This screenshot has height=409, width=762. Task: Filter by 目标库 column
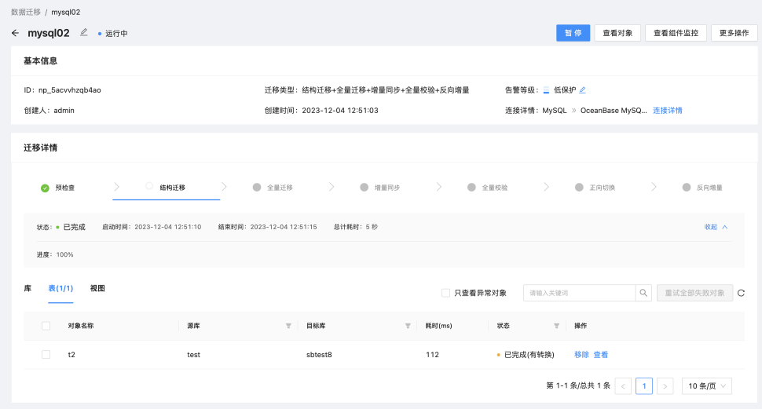coord(408,326)
